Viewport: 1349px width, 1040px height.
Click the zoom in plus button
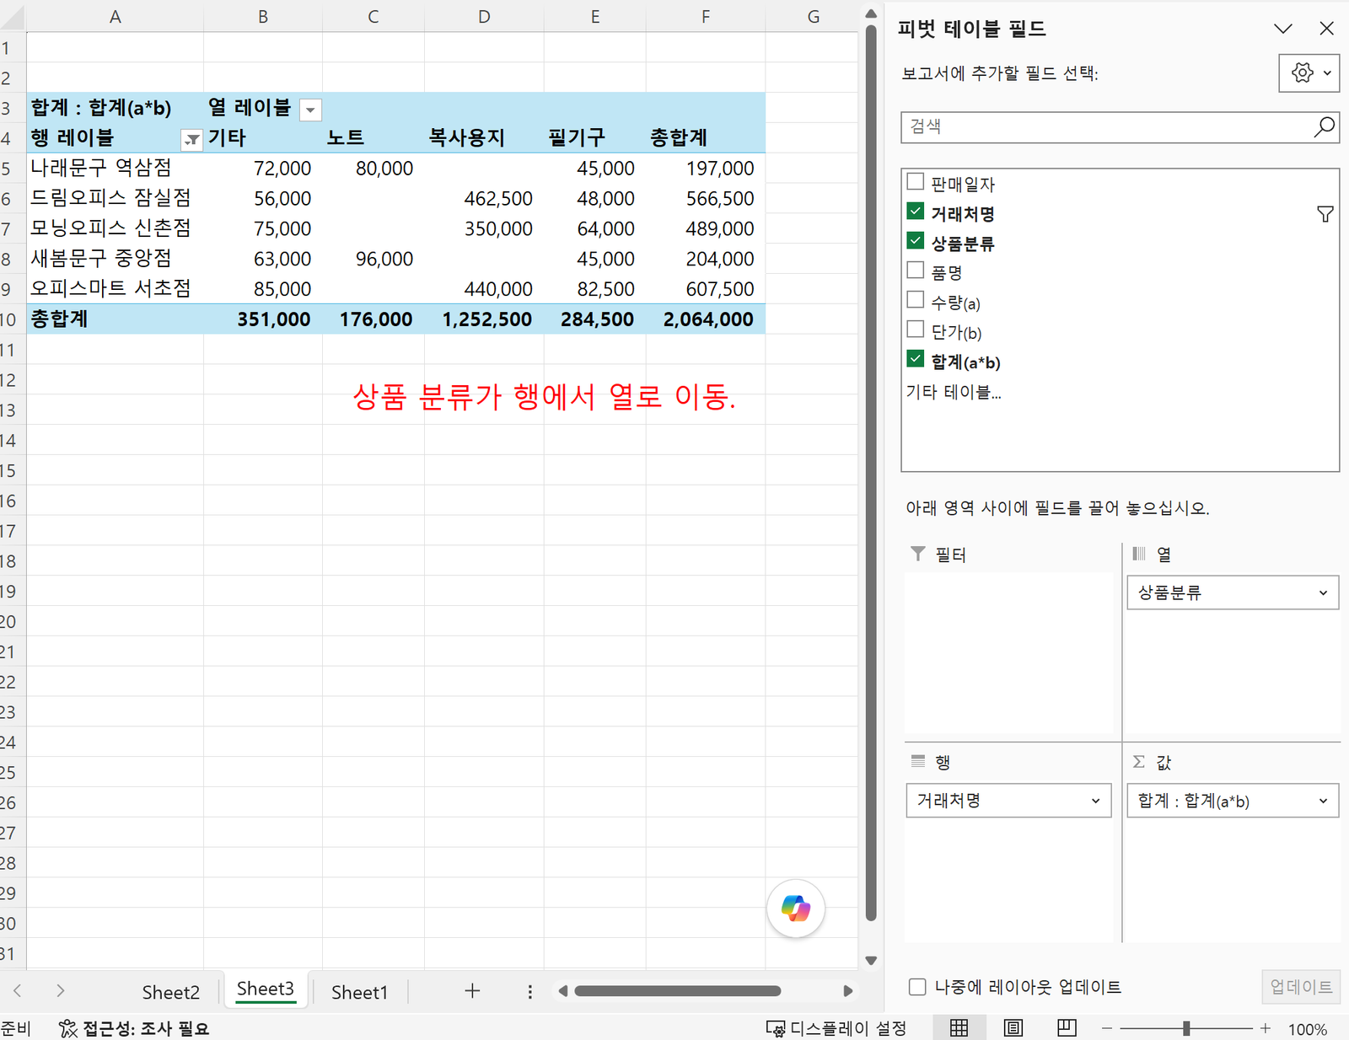(x=1265, y=1028)
